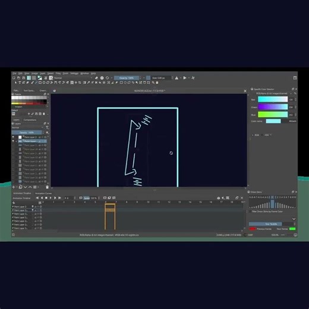Click the stop playback button in timeline
Screen dimensions: 309x309
pos(46,198)
